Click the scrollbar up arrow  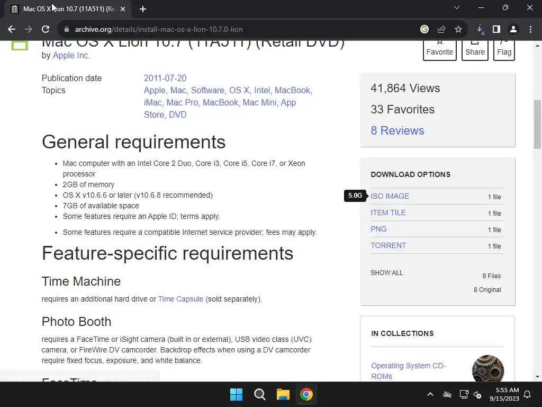coord(537,46)
